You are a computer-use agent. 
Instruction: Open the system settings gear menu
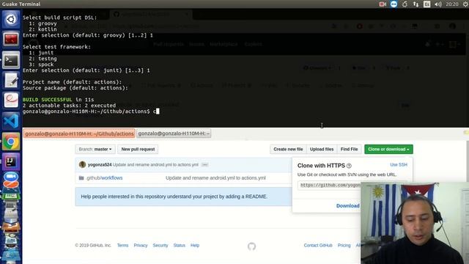coord(466,4)
